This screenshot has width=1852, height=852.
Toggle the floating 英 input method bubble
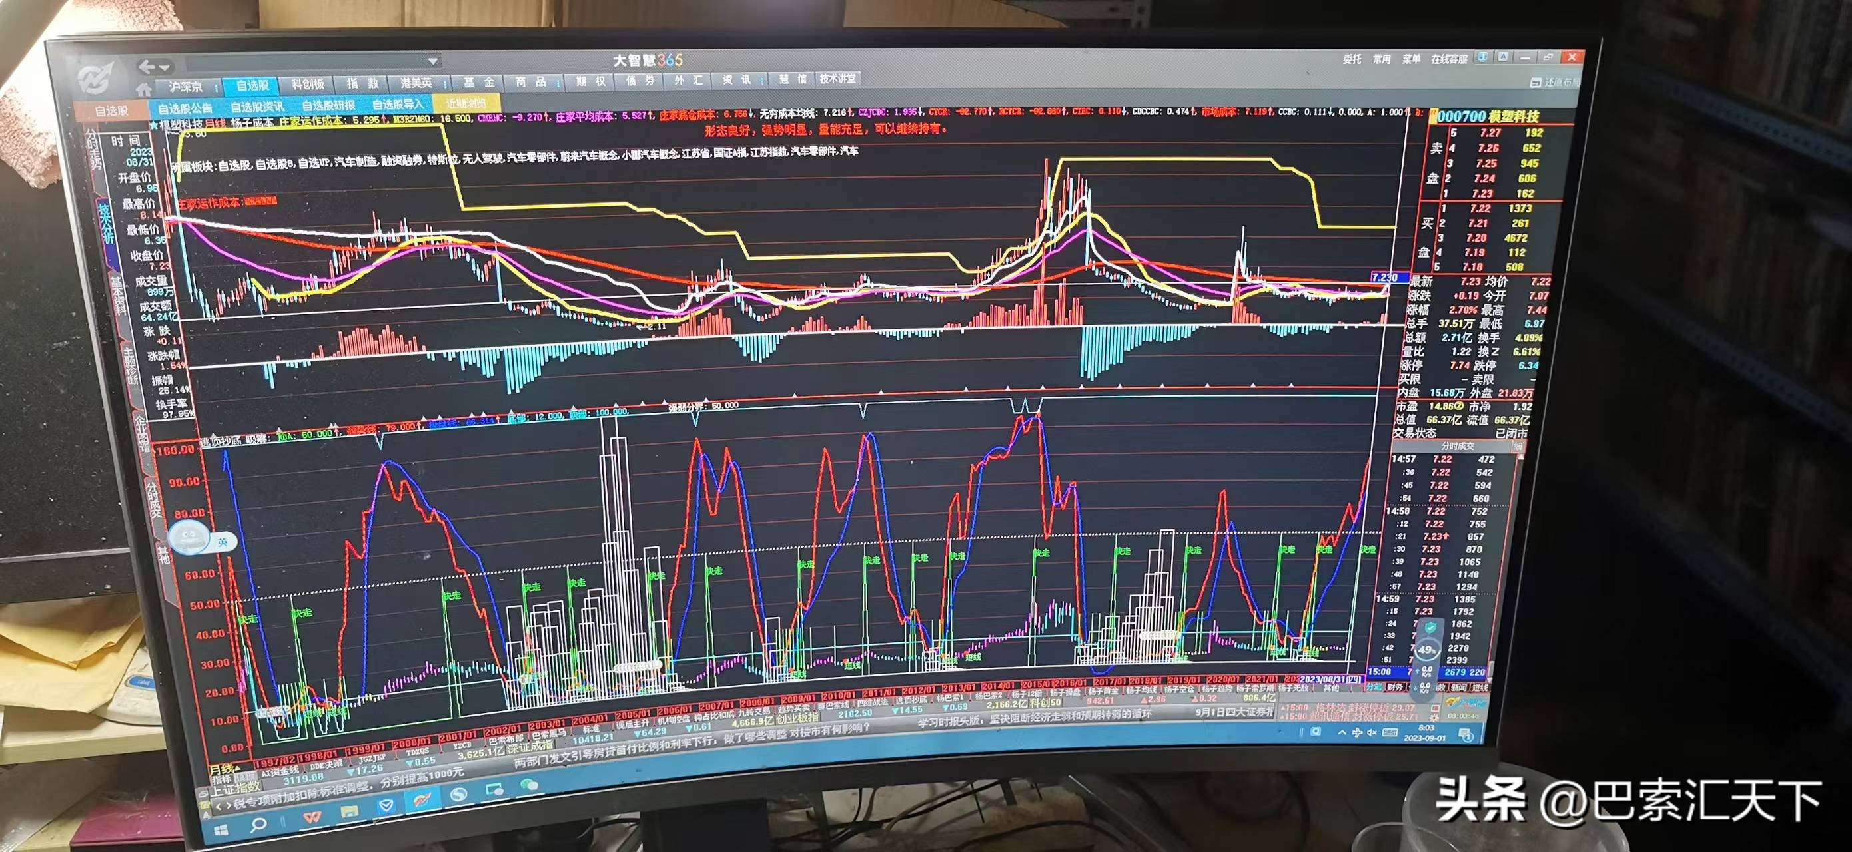coord(222,542)
